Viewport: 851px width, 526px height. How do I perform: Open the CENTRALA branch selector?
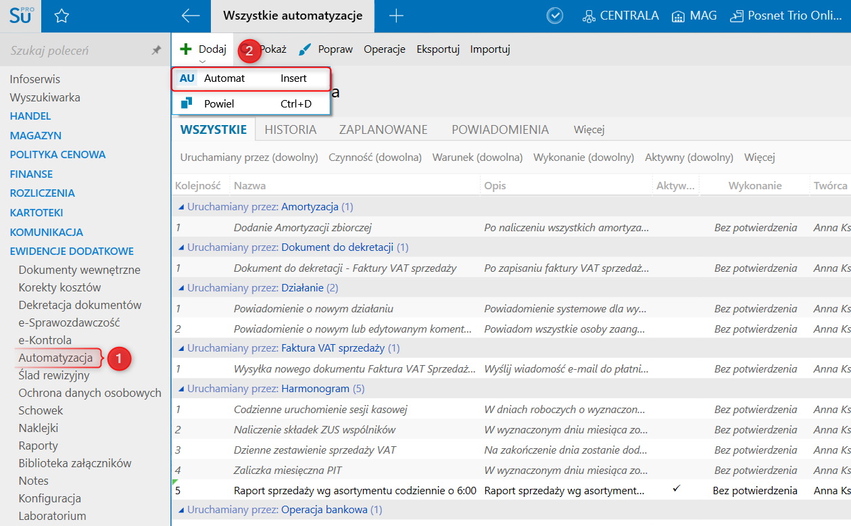pos(621,16)
